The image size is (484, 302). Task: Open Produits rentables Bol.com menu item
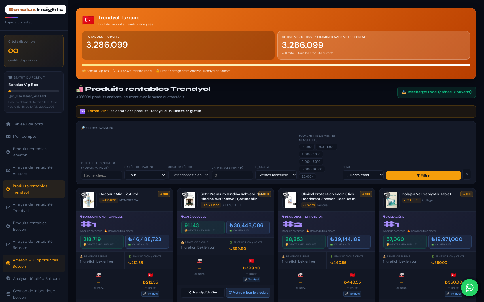click(34, 226)
